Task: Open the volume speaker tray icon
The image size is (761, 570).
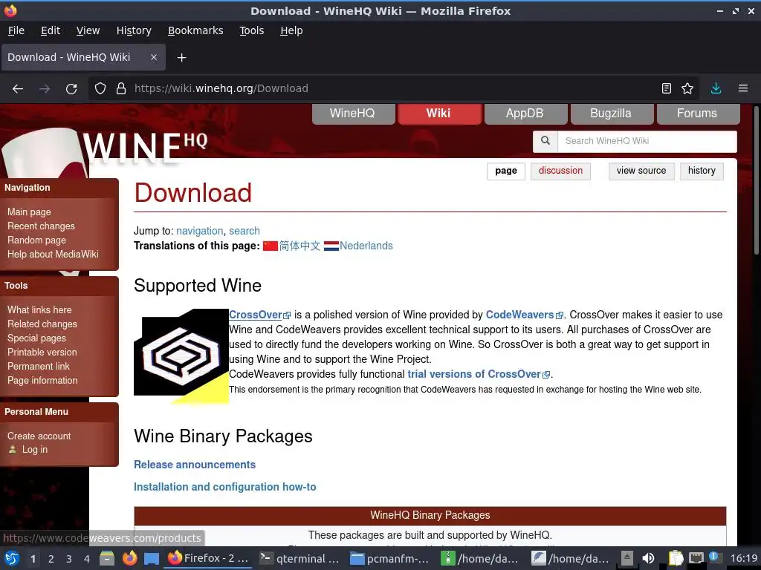Action: tap(648, 558)
